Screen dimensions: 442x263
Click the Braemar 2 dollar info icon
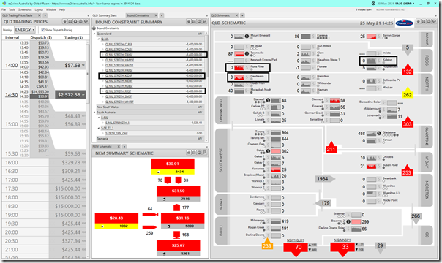coord(348,221)
